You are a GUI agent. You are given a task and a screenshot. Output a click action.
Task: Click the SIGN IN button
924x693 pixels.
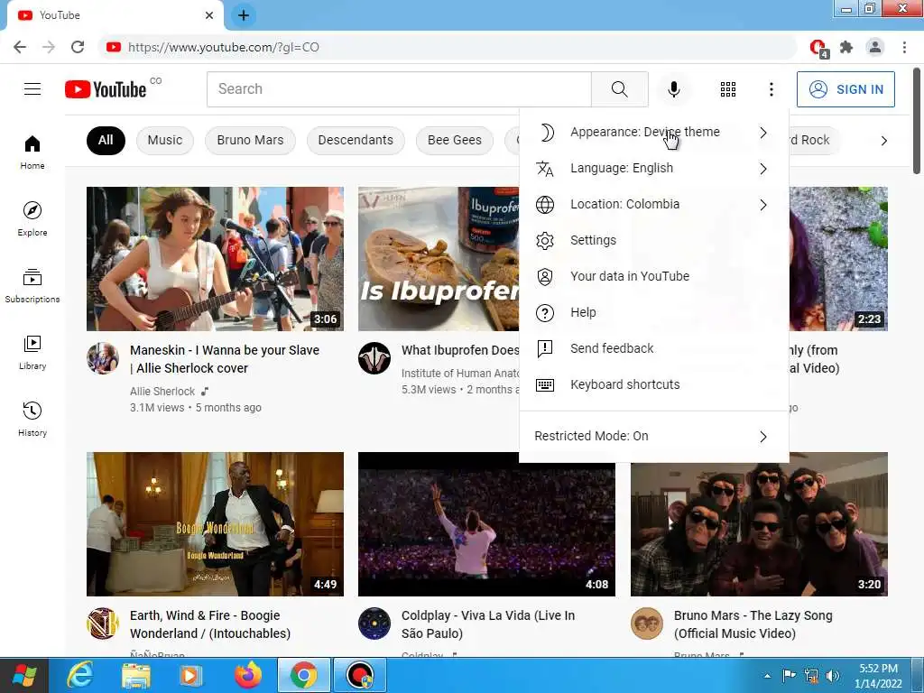(x=845, y=89)
